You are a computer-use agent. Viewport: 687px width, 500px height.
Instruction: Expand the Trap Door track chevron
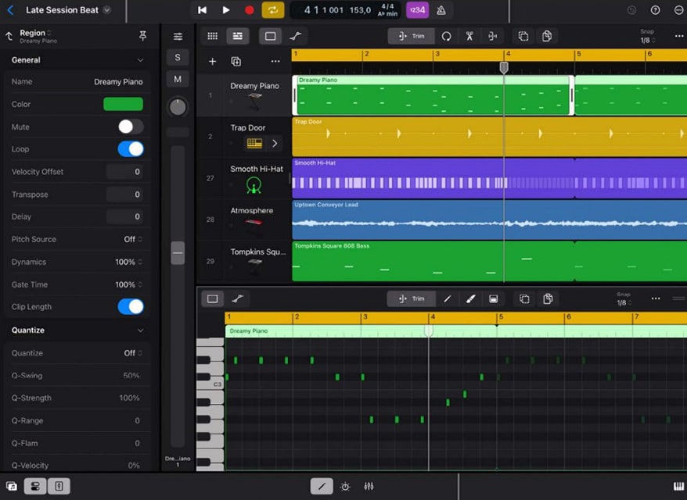point(275,143)
